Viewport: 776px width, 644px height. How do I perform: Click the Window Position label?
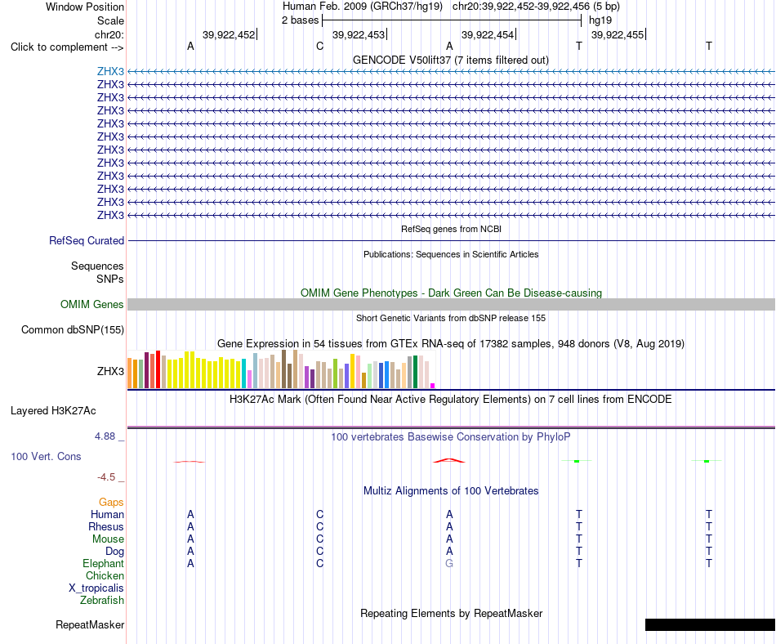point(85,7)
